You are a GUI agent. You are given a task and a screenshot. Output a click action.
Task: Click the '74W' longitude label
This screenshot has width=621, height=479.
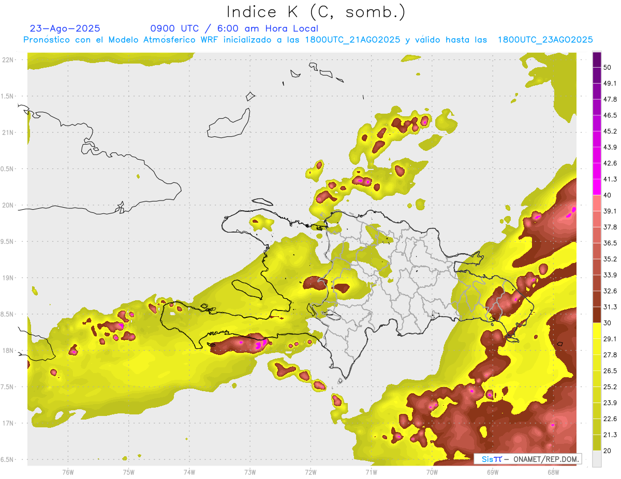click(189, 472)
